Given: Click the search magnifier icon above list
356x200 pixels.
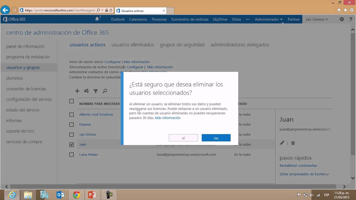Looking at the screenshot, I should click(x=105, y=91).
